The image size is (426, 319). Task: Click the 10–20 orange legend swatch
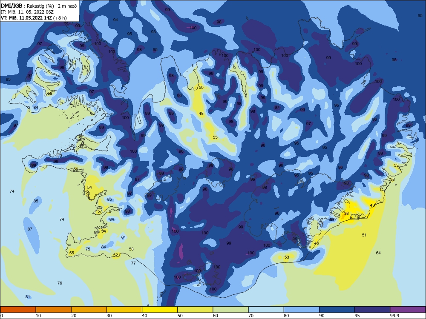click(x=54, y=310)
